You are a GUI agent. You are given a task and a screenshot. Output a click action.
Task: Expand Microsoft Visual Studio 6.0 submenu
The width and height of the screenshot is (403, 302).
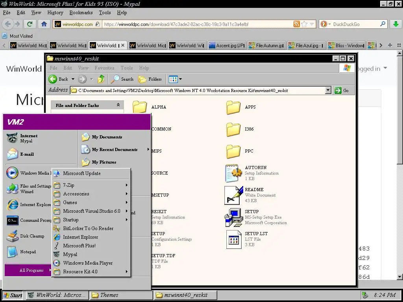tap(91, 211)
